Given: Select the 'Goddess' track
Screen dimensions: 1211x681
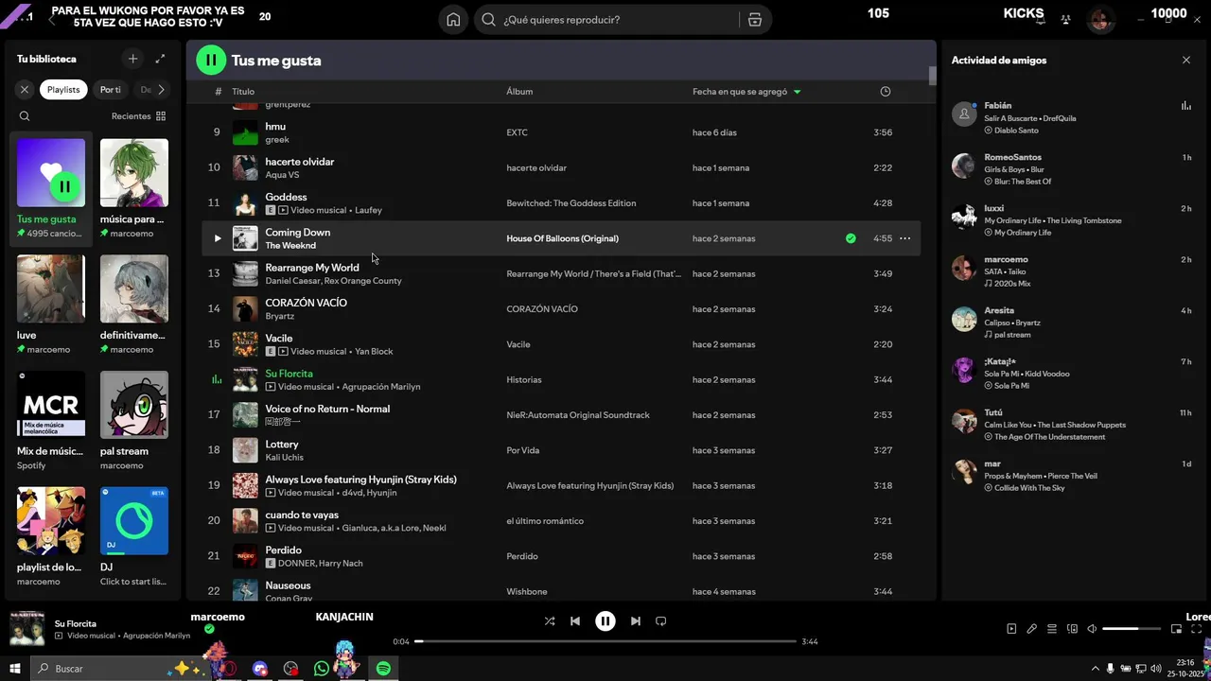Looking at the screenshot, I should pyautogui.click(x=562, y=203).
